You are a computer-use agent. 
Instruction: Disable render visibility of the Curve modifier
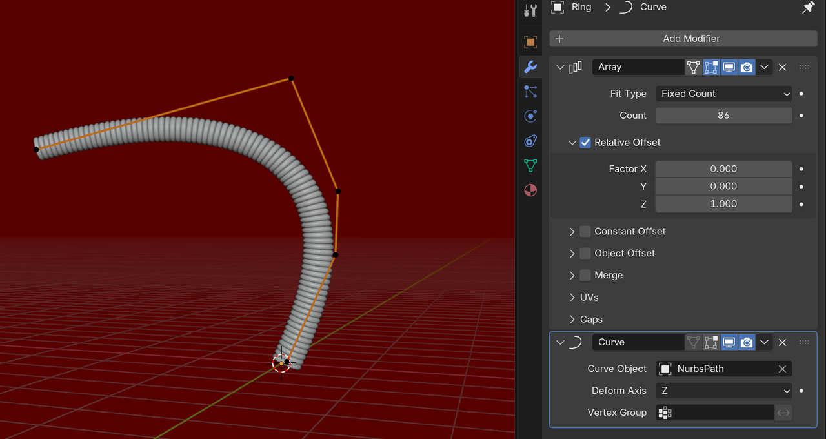tap(747, 342)
